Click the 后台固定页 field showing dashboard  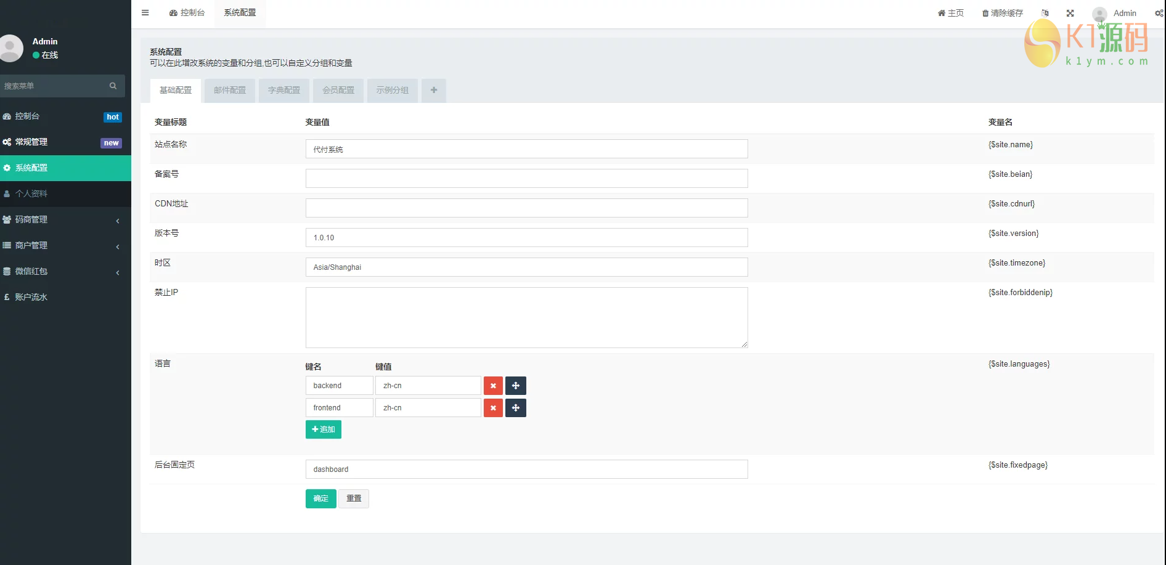pyautogui.click(x=527, y=469)
